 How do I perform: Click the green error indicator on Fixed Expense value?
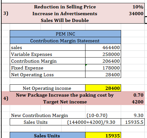click(86, 65)
